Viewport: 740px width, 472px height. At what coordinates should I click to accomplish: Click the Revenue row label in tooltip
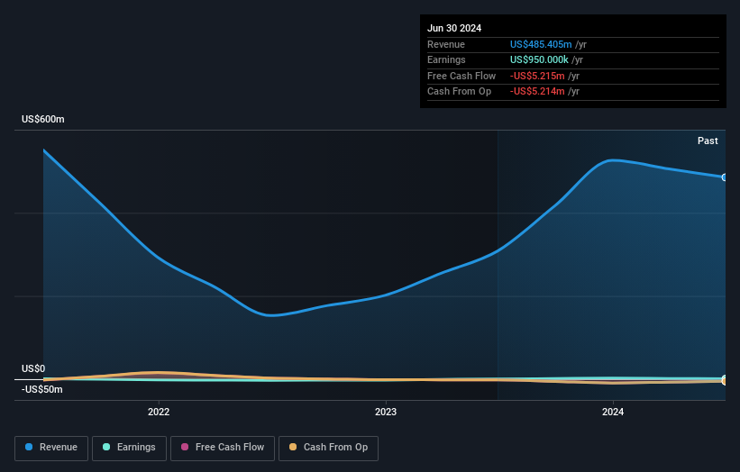446,44
